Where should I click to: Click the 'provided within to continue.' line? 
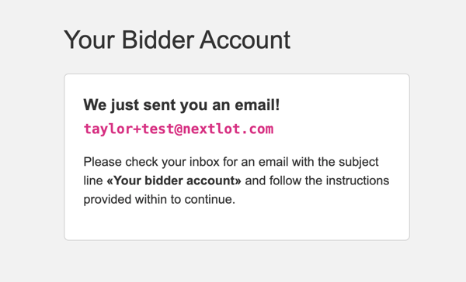pyautogui.click(x=159, y=199)
